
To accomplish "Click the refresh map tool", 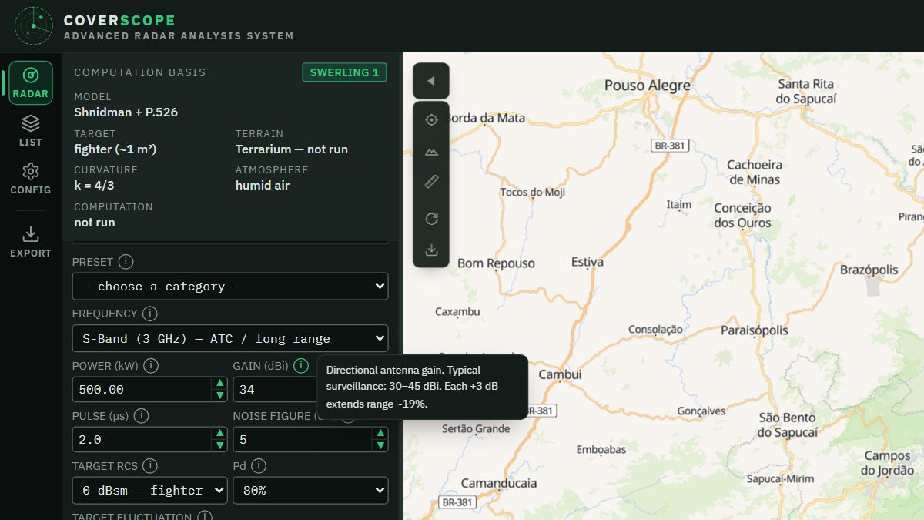I will pos(431,219).
